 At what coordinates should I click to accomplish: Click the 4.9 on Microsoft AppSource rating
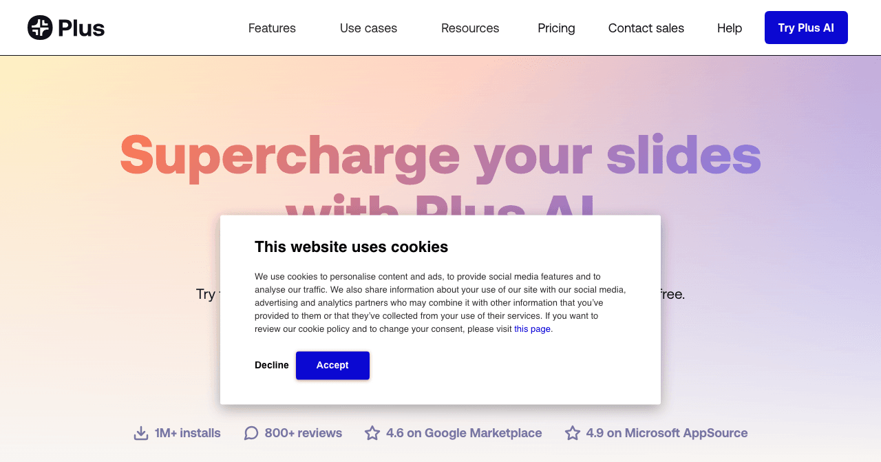pyautogui.click(x=667, y=433)
